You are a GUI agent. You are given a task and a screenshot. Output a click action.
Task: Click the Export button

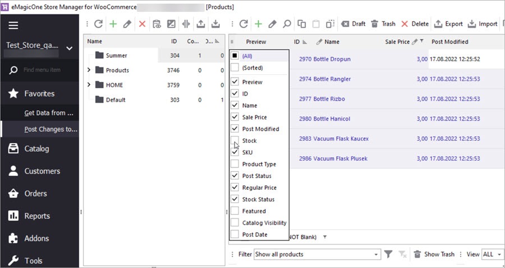[448, 24]
